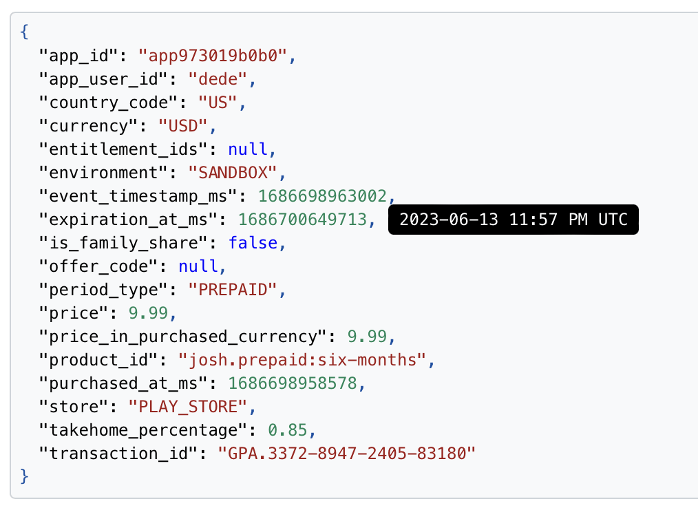Click the price value 9.99
This screenshot has width=698, height=510.
pos(148,313)
